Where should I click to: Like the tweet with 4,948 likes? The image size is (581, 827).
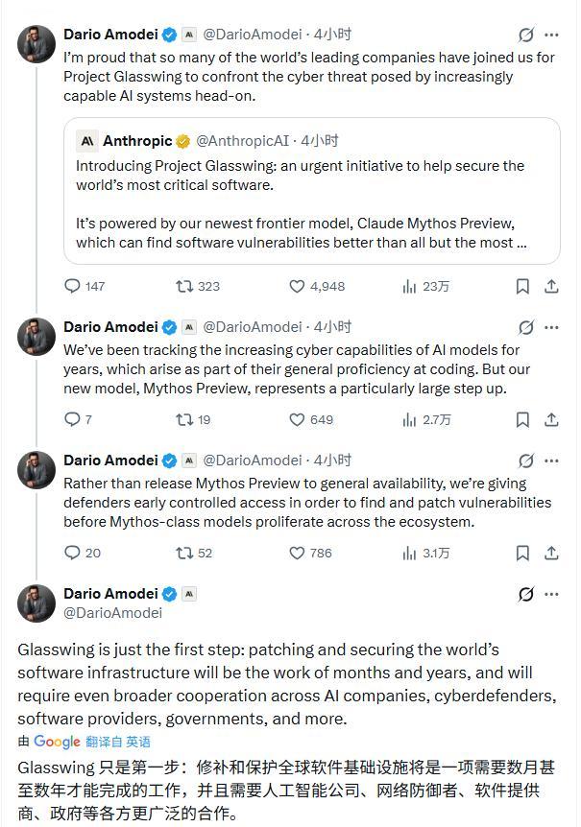point(298,286)
